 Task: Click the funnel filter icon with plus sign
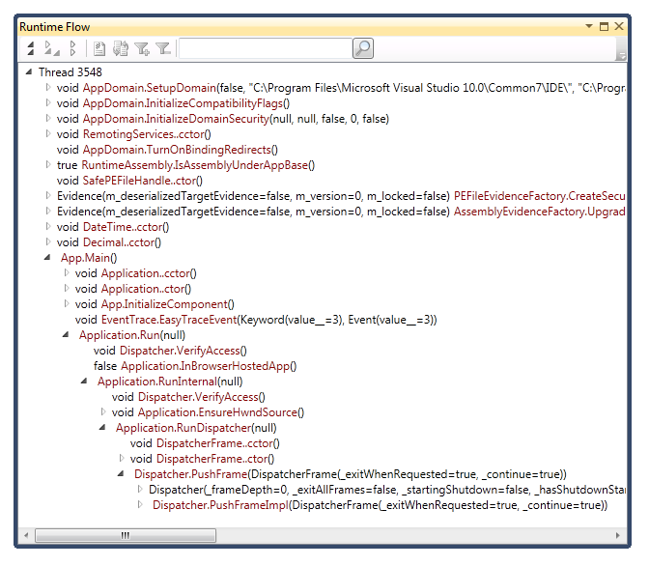tap(142, 48)
